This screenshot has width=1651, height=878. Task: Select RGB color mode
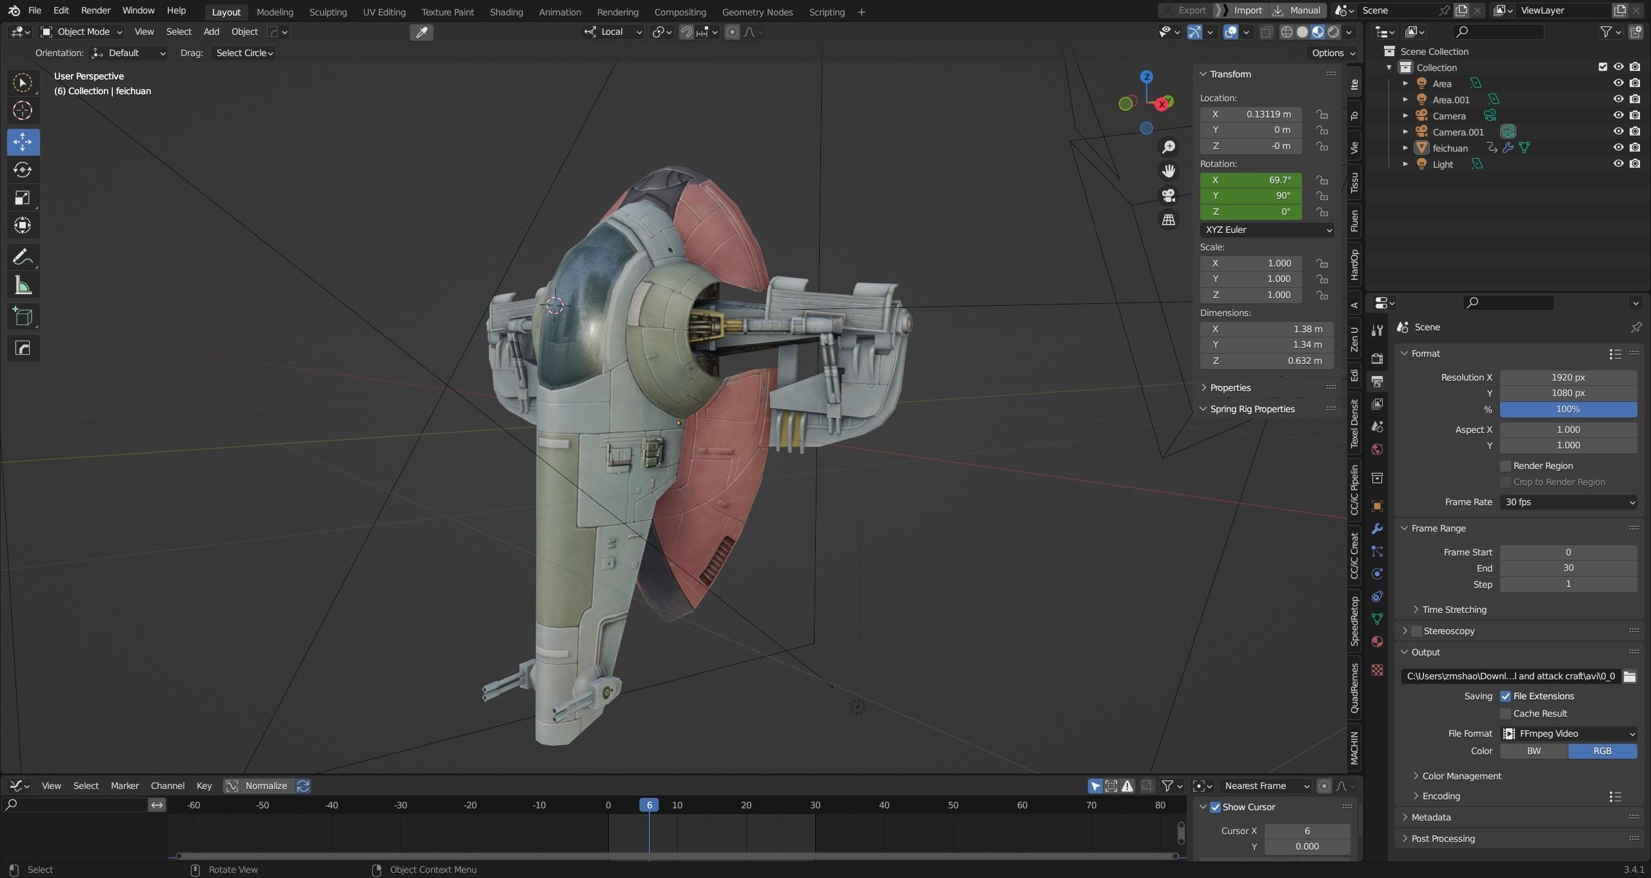(x=1603, y=751)
